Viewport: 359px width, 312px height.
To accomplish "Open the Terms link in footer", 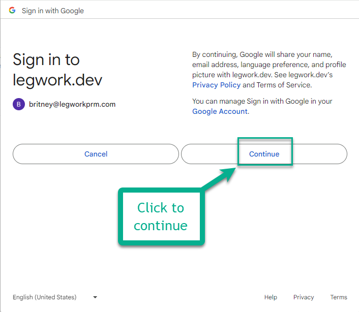I will (x=339, y=297).
